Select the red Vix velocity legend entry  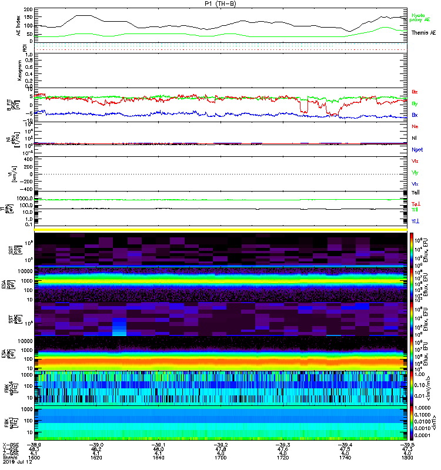415,161
